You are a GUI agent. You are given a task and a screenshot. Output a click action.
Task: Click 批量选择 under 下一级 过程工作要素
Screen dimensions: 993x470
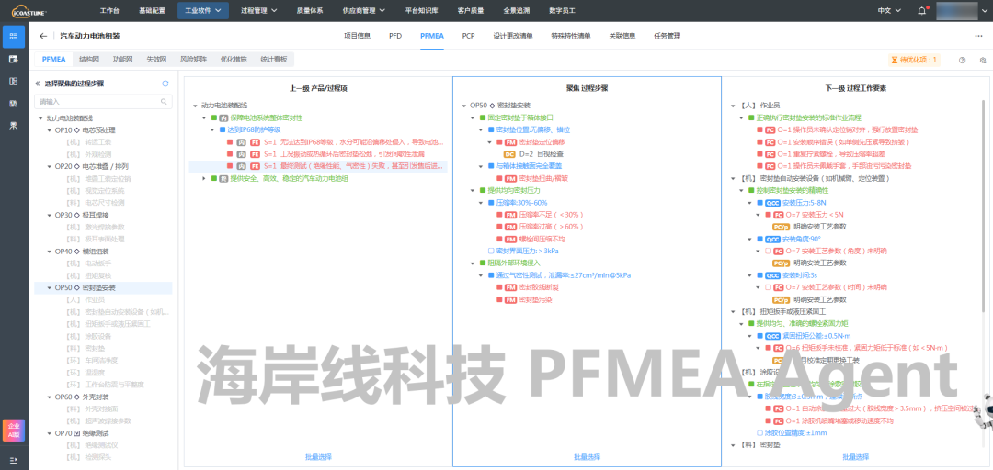856,457
